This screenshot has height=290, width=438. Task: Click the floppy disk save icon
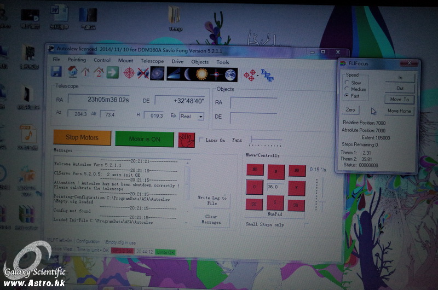click(x=56, y=72)
